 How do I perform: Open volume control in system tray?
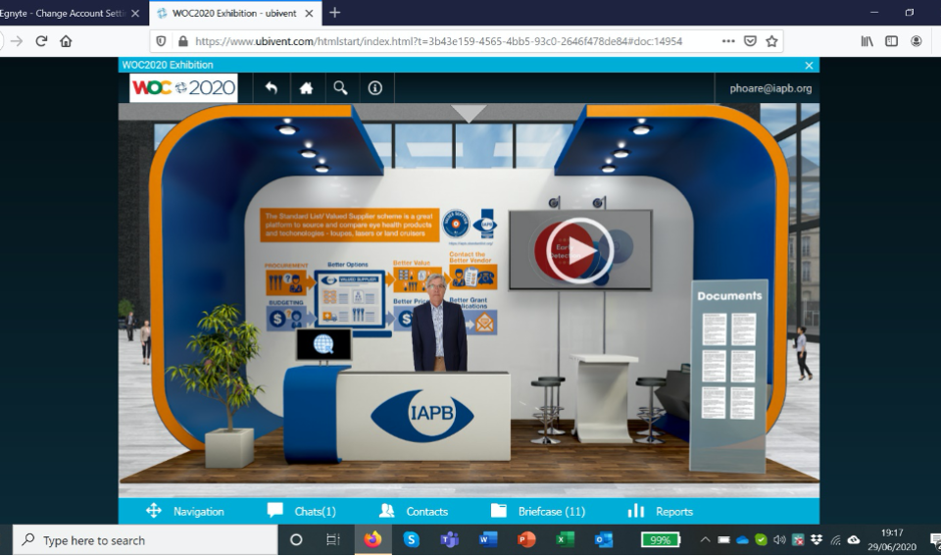(779, 539)
